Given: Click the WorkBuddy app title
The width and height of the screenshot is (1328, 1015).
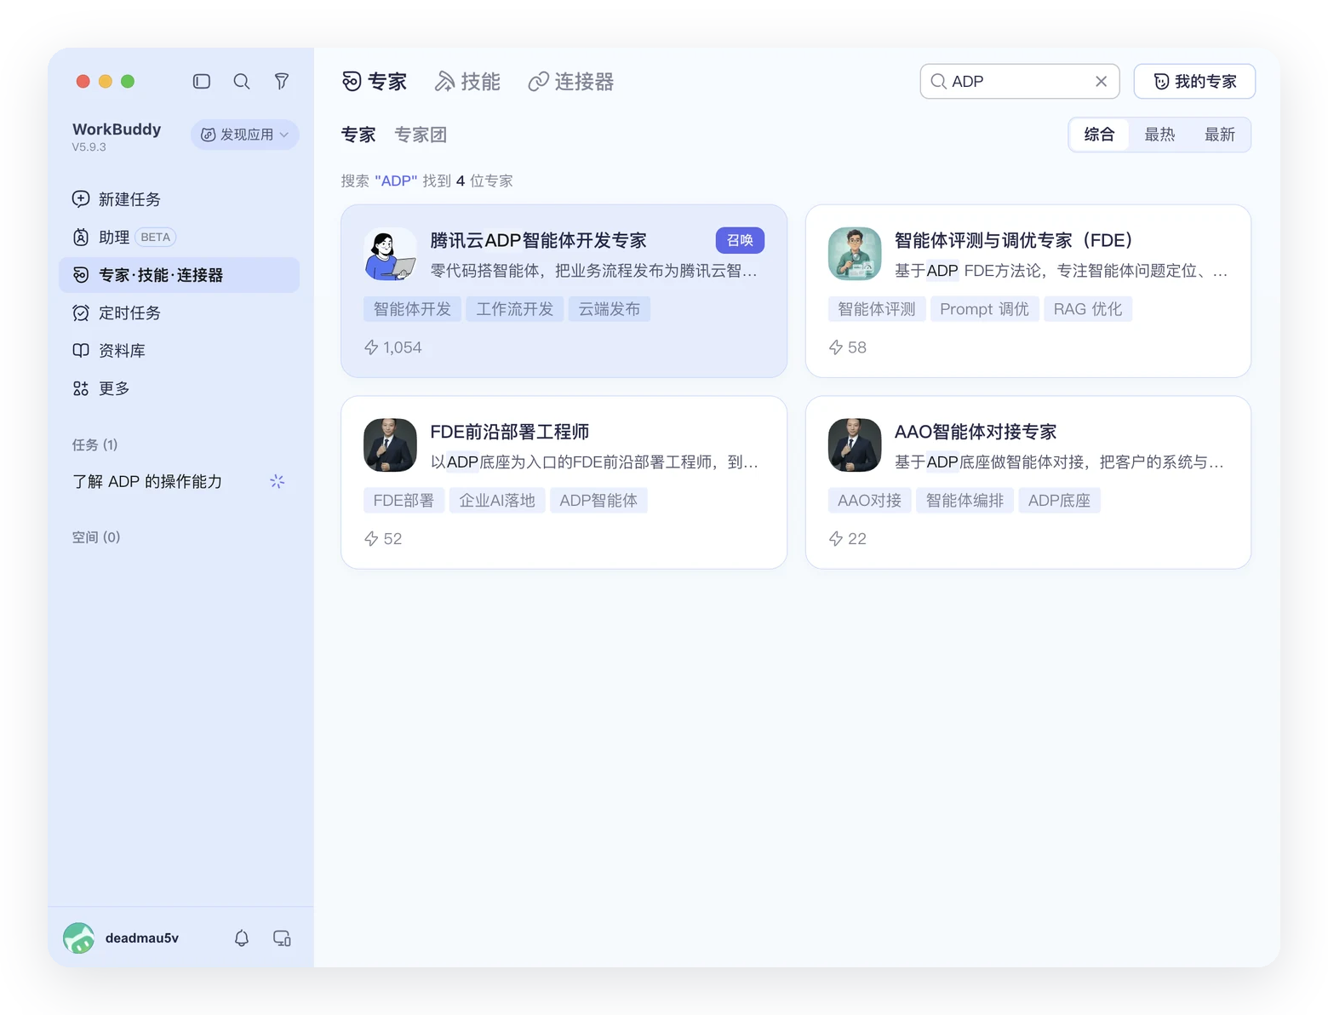Looking at the screenshot, I should [x=117, y=129].
